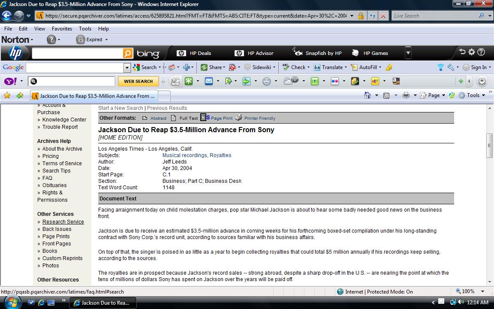This screenshot has width=494, height=309.
Task: Click the red Stop loading button
Action: pyautogui.click(x=383, y=15)
